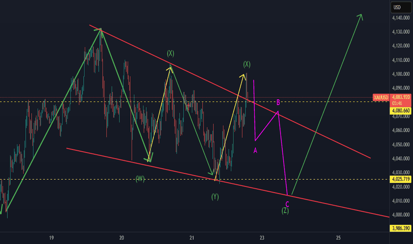Click date 20 on time axis
413x244 pixels.
click(x=121, y=238)
